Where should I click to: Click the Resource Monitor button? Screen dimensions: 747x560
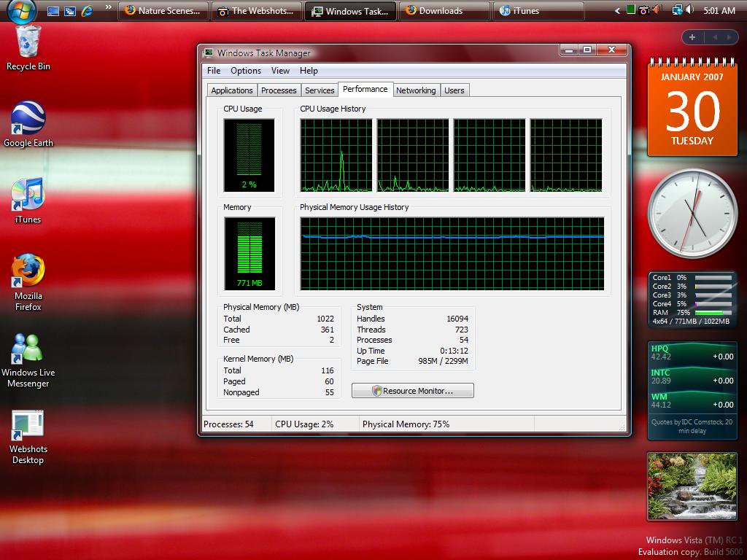click(413, 391)
